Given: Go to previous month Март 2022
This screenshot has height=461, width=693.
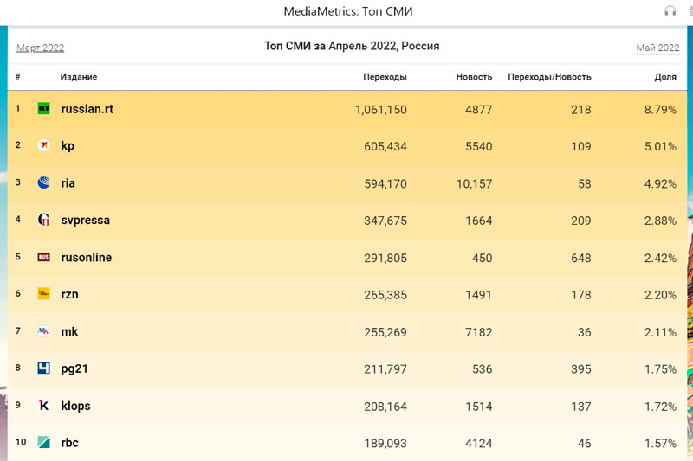Looking at the screenshot, I should click(40, 48).
